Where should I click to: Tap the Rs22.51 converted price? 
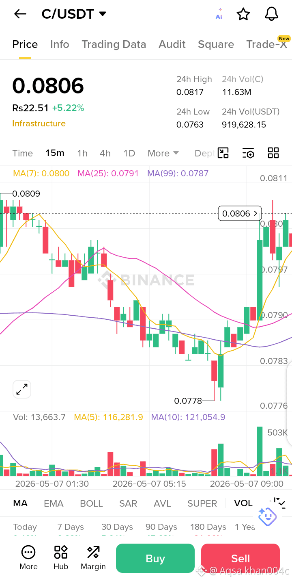coord(30,108)
